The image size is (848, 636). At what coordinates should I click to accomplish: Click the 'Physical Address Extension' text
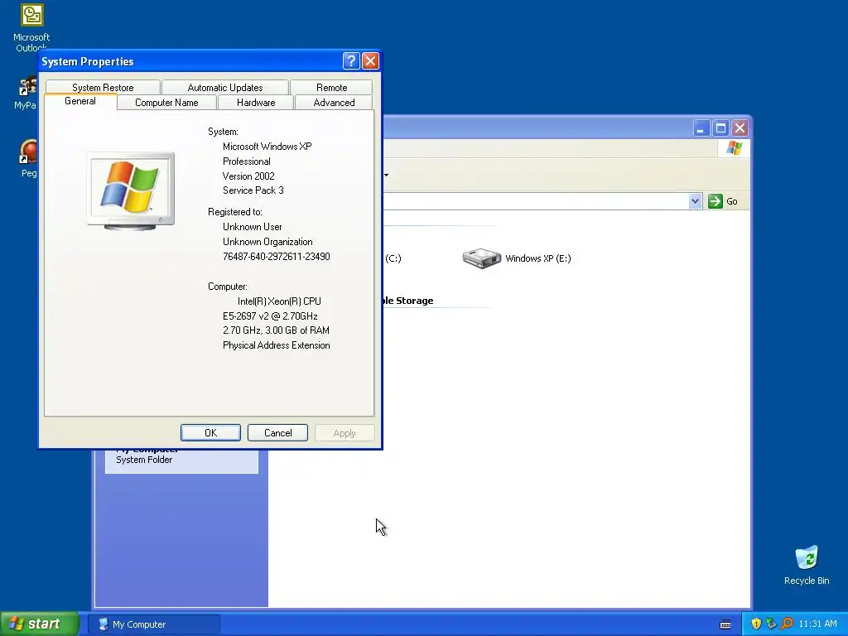(x=277, y=345)
